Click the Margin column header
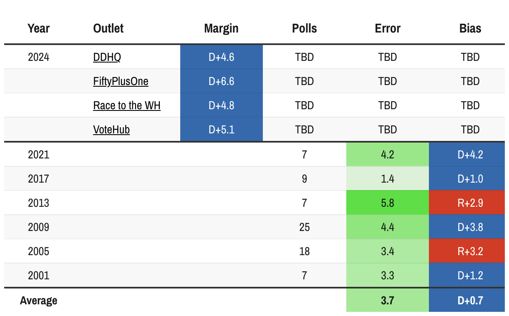Screen dimensions: 509x316 click(x=221, y=28)
